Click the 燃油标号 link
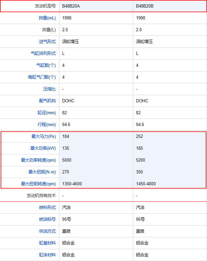This screenshot has height=261, width=207. (x=47, y=219)
